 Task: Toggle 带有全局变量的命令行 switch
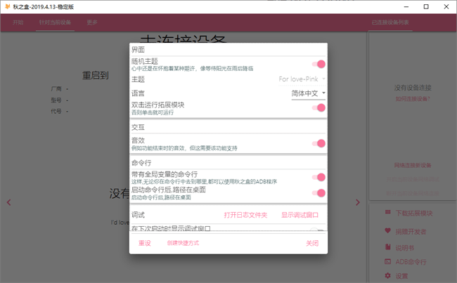320,178
